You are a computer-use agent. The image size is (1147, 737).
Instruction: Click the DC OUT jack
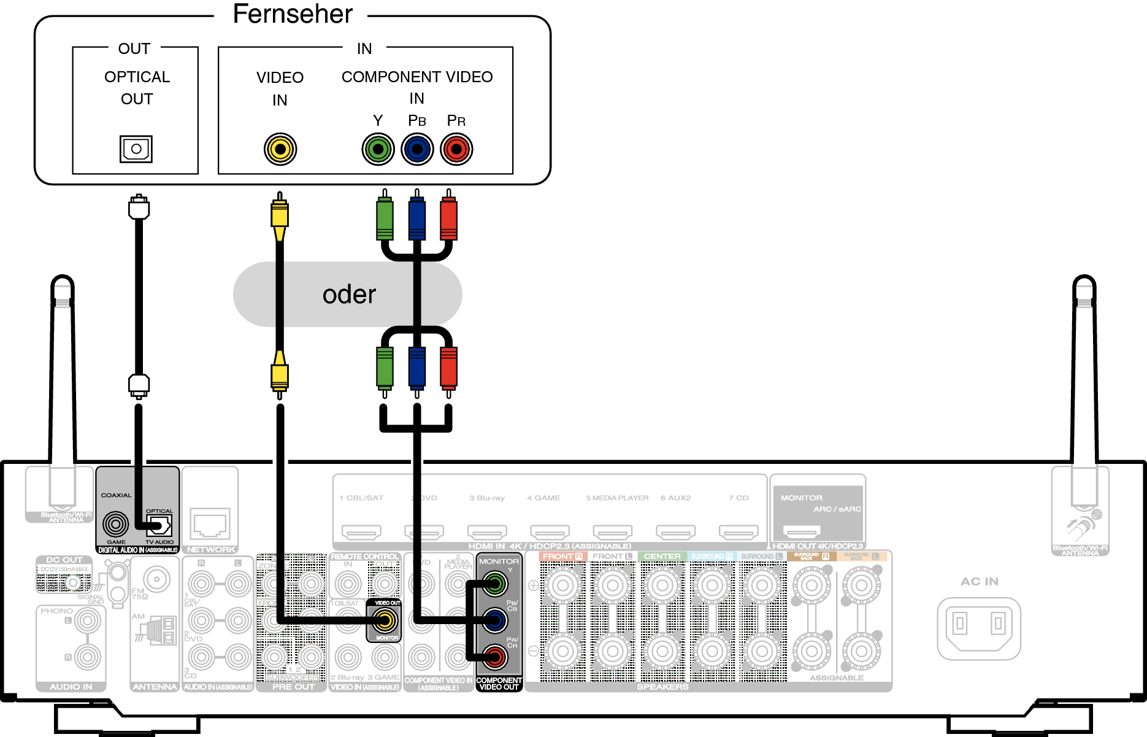73,582
